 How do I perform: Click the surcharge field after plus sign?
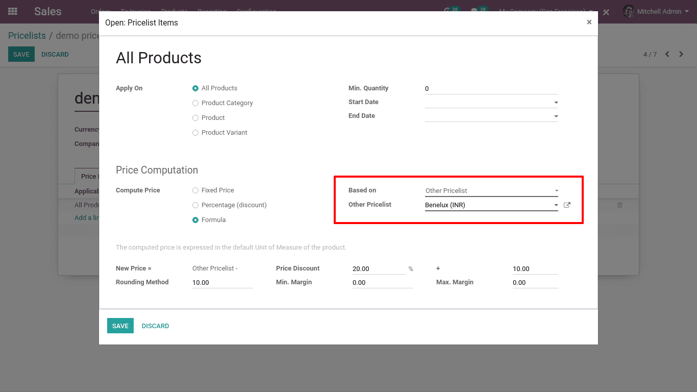click(535, 268)
